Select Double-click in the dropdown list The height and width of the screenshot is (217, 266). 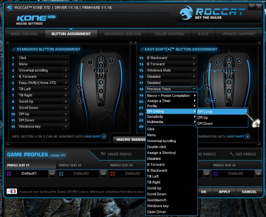click(x=172, y=147)
